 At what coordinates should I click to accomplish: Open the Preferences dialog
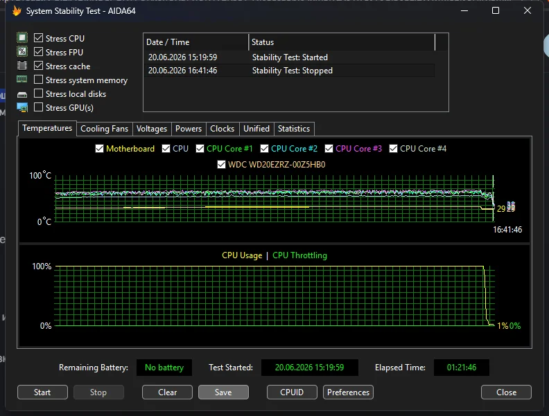[x=348, y=392]
